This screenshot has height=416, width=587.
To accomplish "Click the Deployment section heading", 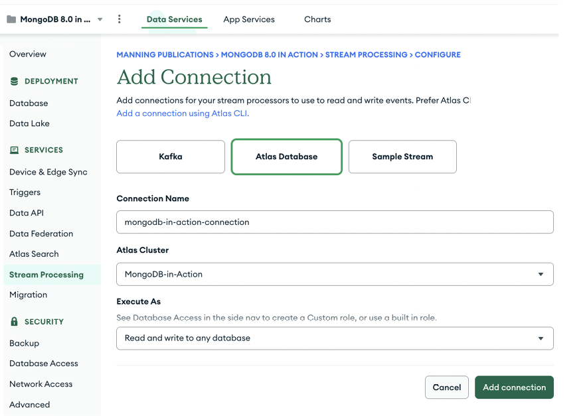I will coord(51,81).
